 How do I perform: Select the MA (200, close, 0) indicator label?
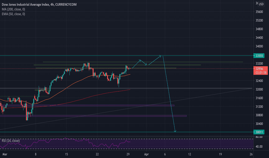13,9
